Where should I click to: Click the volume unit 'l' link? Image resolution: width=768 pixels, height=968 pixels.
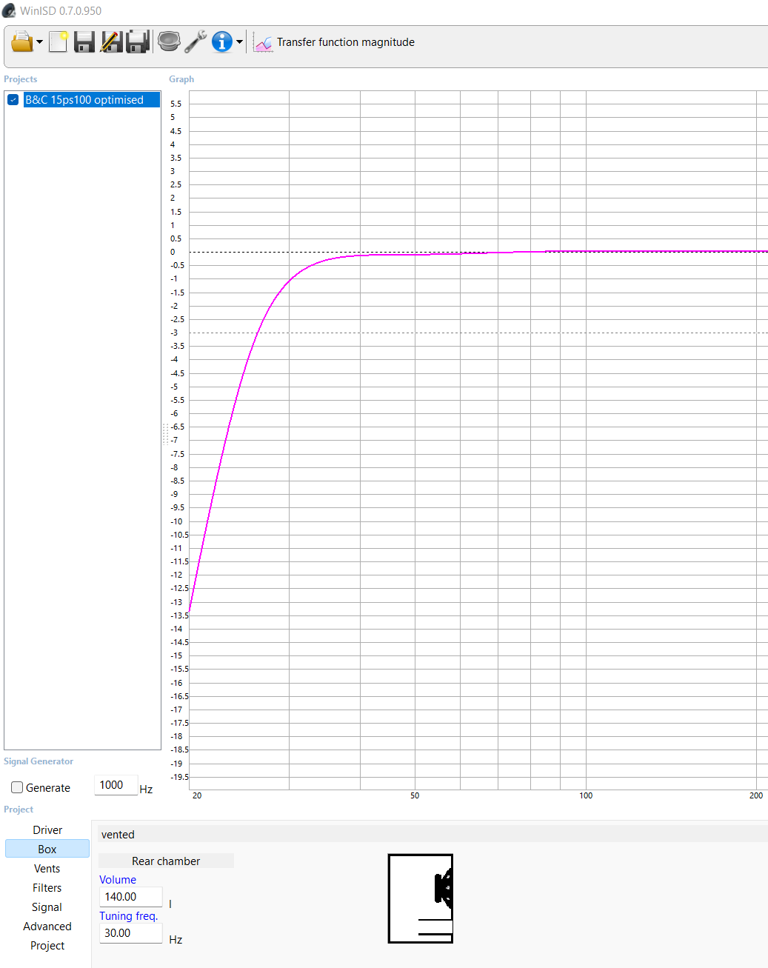pos(170,904)
